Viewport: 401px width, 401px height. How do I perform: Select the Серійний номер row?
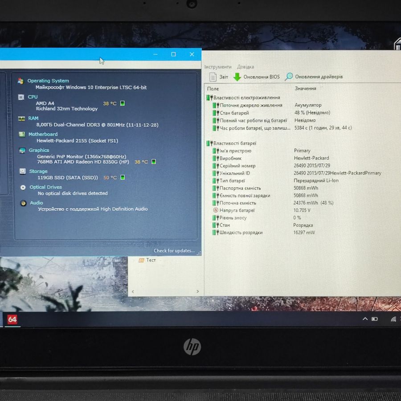271,165
